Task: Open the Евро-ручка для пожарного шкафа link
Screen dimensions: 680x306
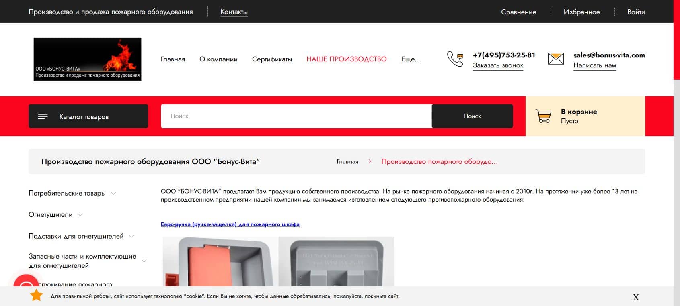Action: (x=230, y=224)
